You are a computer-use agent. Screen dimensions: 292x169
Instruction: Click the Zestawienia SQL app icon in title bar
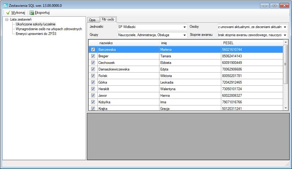[5, 5]
